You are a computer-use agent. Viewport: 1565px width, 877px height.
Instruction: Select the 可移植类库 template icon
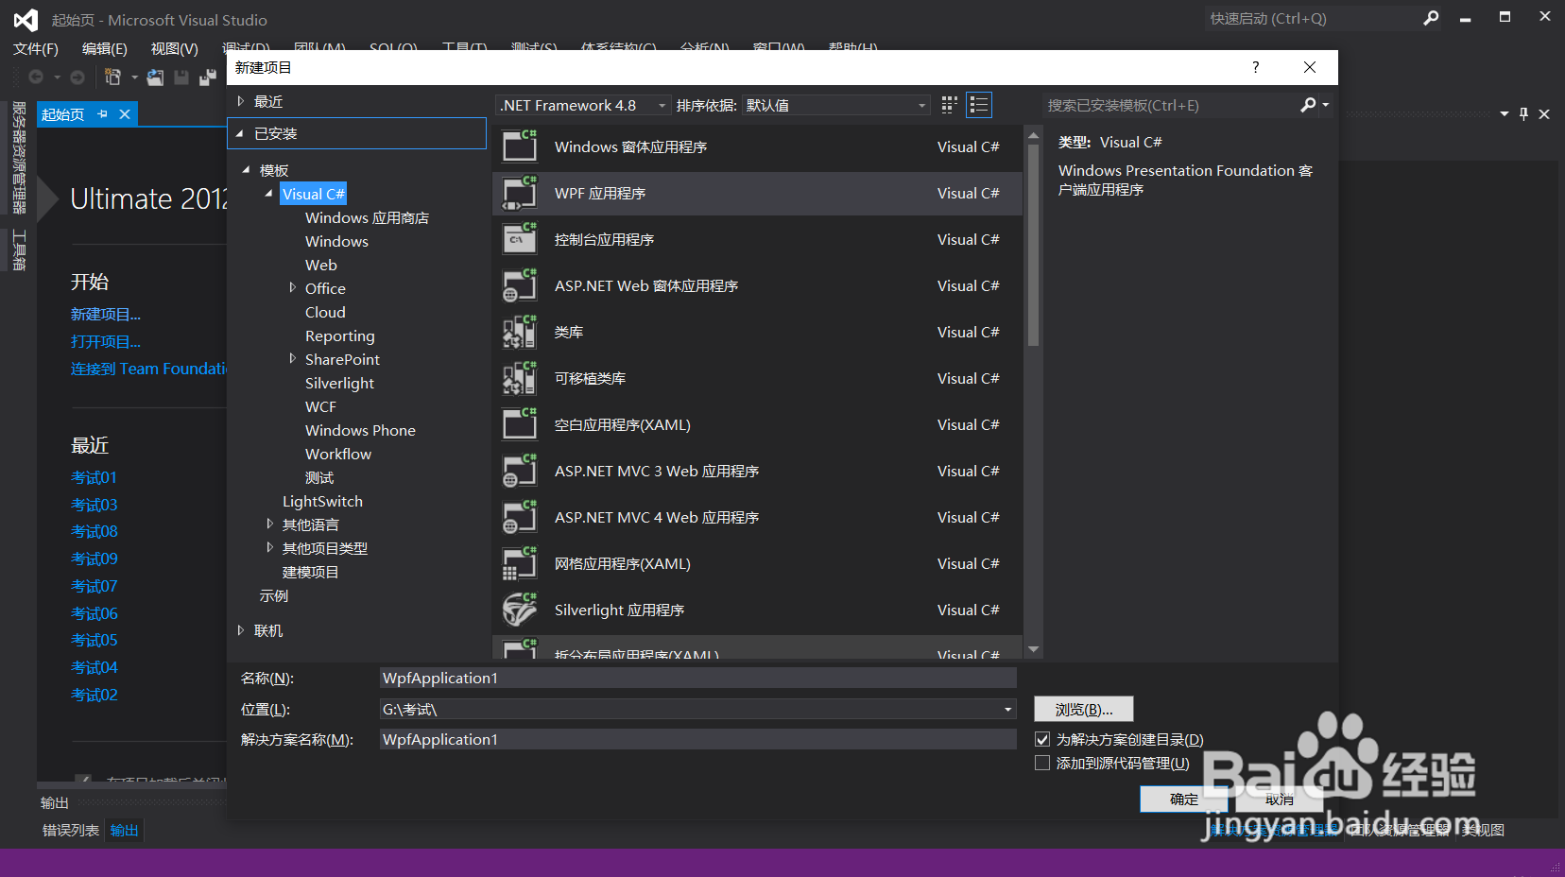(x=520, y=378)
